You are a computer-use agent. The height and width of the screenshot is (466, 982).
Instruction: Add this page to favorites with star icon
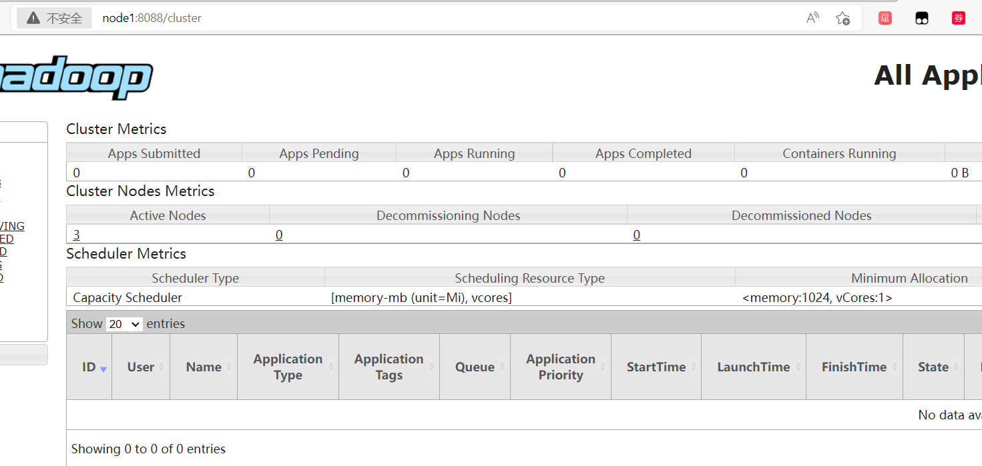(842, 18)
